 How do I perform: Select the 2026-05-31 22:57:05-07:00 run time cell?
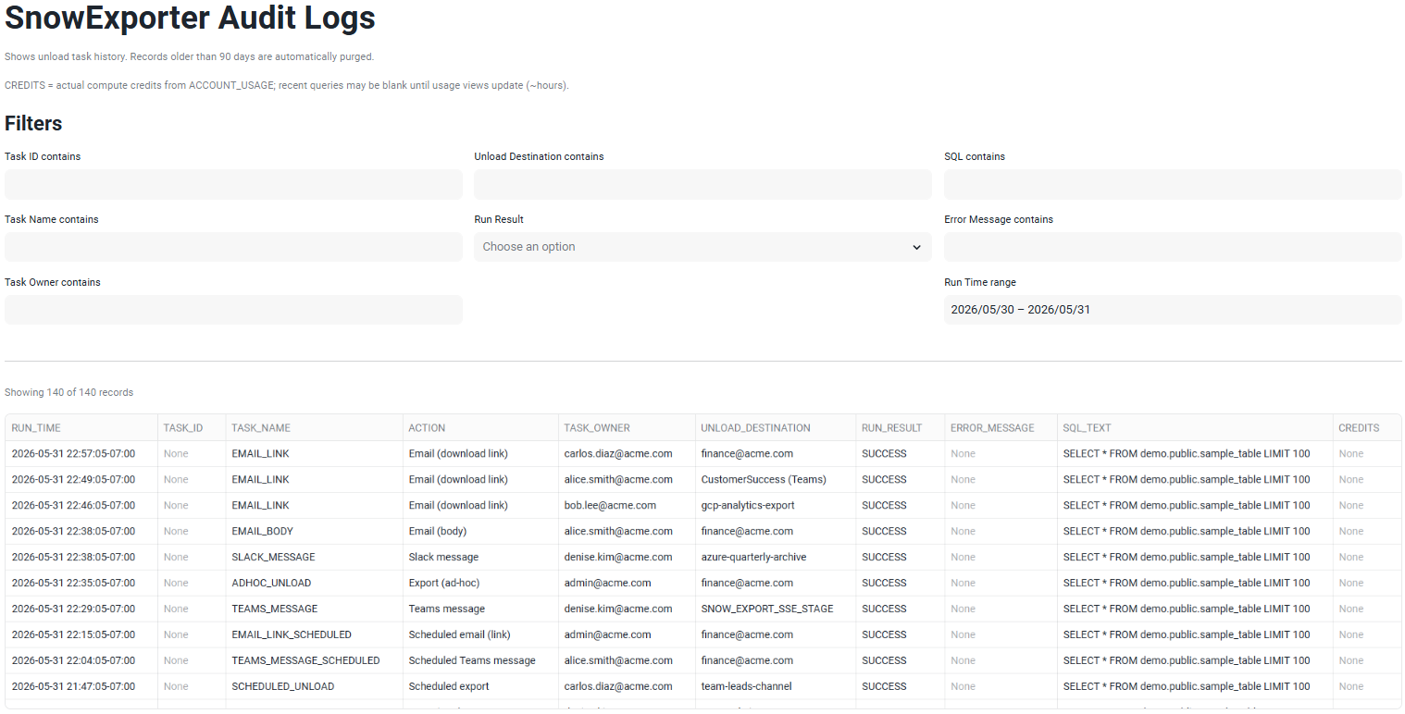coord(81,454)
